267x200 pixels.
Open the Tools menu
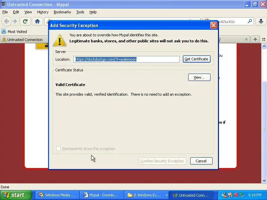pos(80,12)
